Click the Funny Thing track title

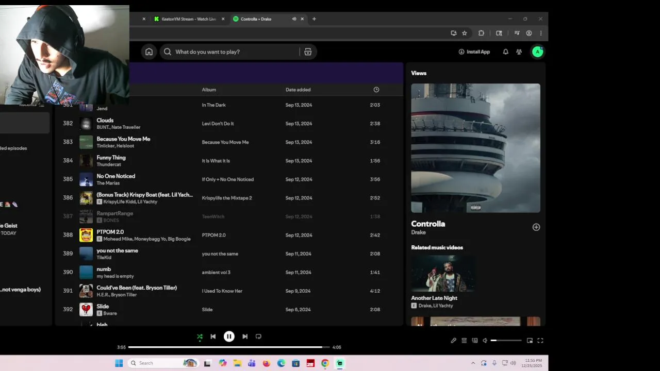tap(111, 158)
